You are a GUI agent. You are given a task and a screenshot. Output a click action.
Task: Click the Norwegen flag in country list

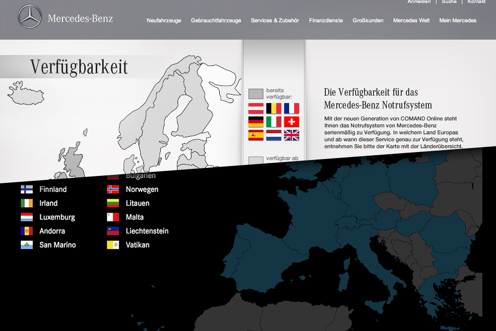[x=113, y=189]
